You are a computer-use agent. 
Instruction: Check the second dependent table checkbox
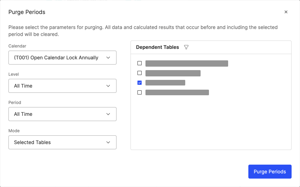(140, 73)
